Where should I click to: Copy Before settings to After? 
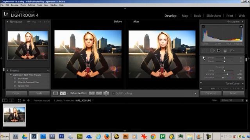92,93
